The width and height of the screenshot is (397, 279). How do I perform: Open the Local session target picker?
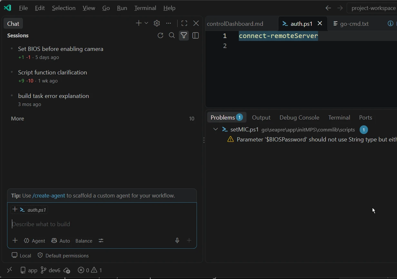22,255
